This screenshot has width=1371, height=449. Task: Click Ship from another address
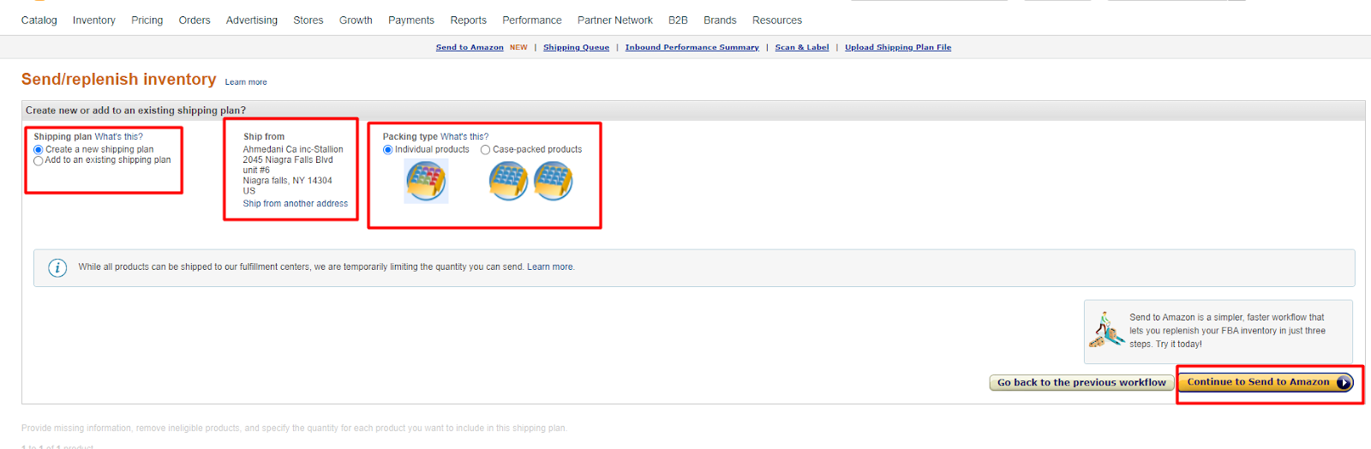296,204
